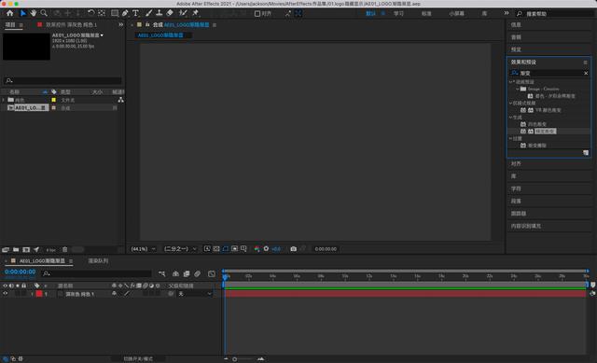Open the parent 无 dropdown of layer 1

tap(194, 294)
